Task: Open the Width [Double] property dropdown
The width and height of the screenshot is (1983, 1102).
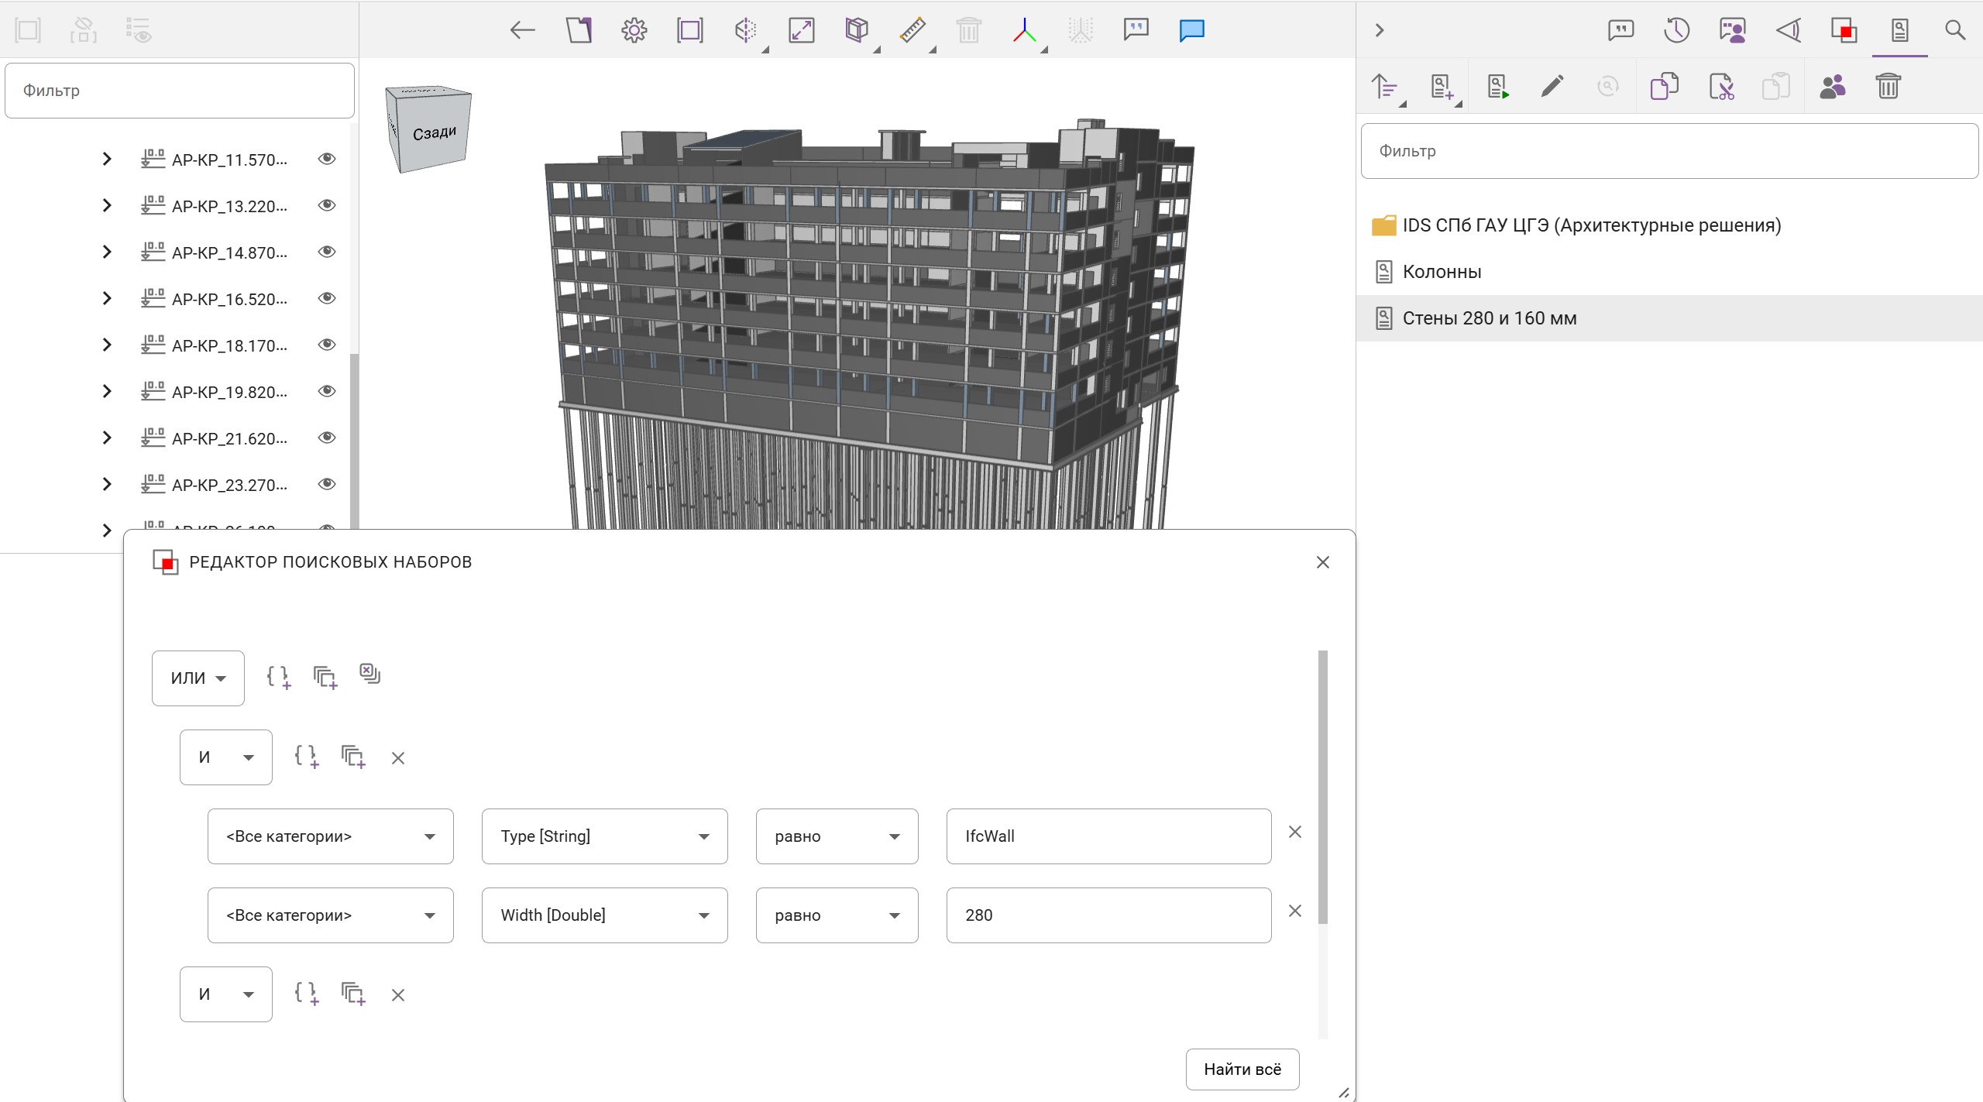Action: tap(604, 915)
